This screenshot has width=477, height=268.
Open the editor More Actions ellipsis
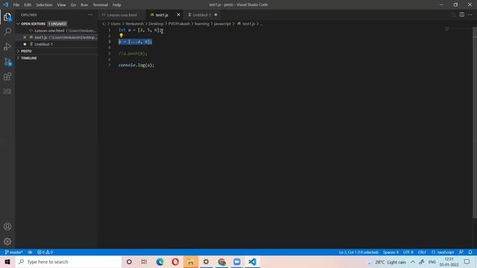click(470, 15)
